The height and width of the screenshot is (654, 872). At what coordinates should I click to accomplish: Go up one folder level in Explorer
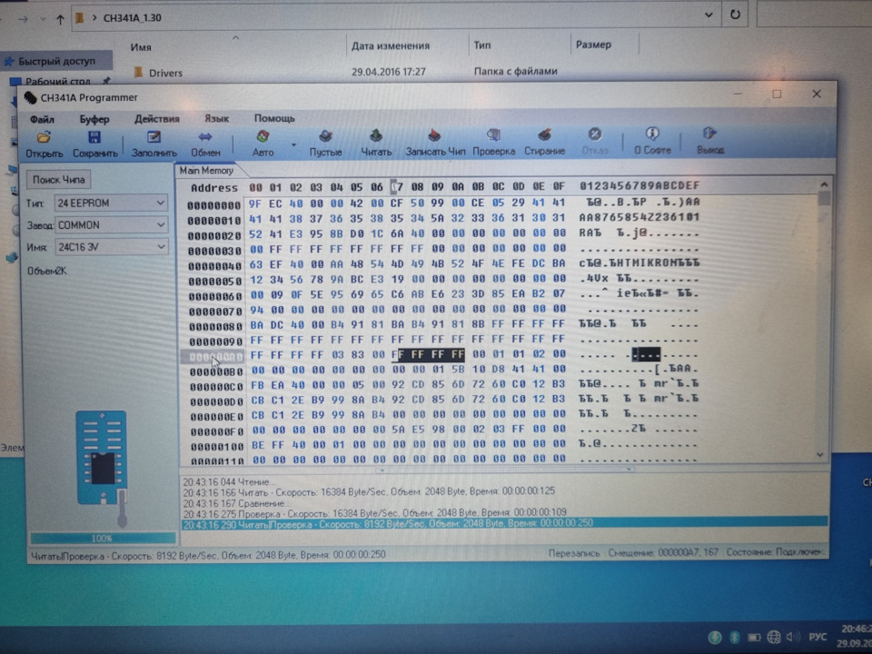(x=60, y=19)
